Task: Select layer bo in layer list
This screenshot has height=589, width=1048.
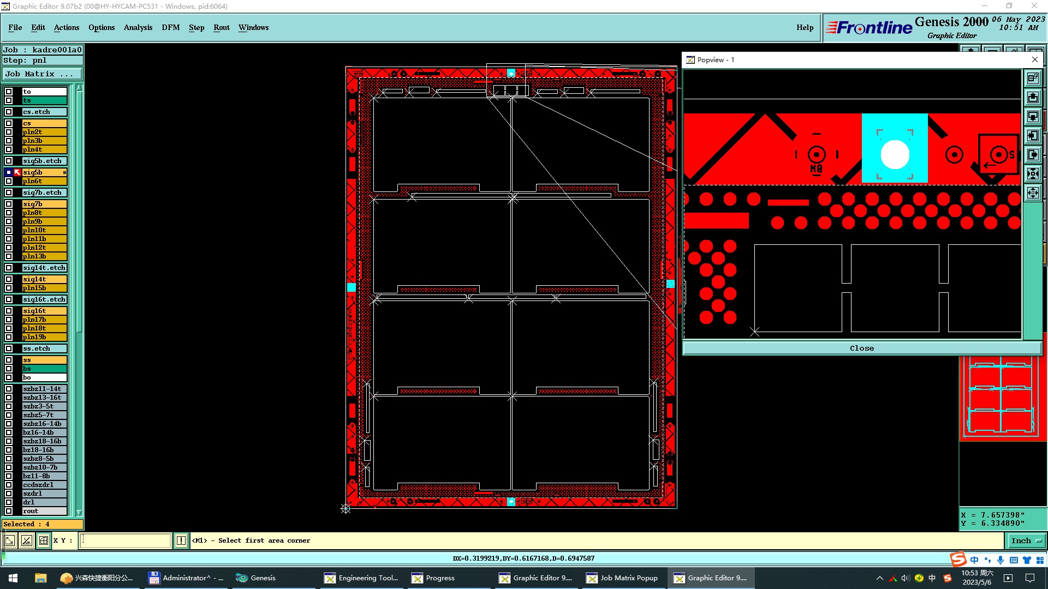Action: click(x=44, y=377)
